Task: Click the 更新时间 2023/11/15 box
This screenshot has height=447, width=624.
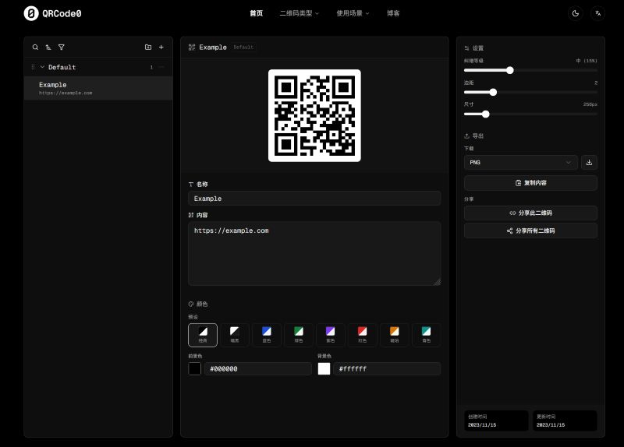Action: pyautogui.click(x=565, y=421)
